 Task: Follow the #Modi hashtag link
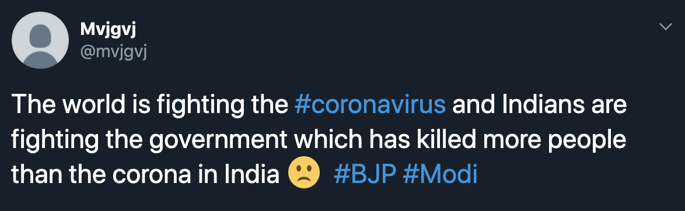coord(440,175)
